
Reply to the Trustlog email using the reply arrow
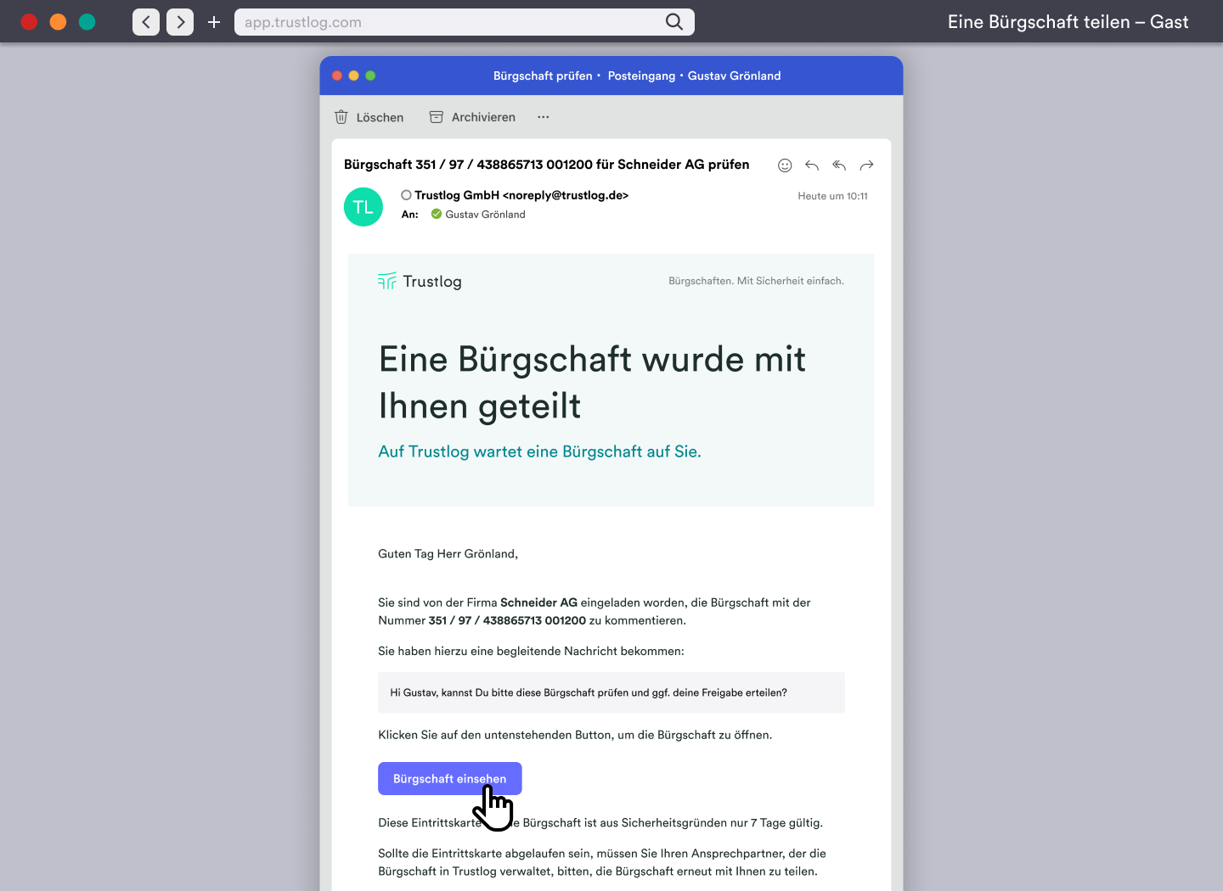click(x=812, y=165)
